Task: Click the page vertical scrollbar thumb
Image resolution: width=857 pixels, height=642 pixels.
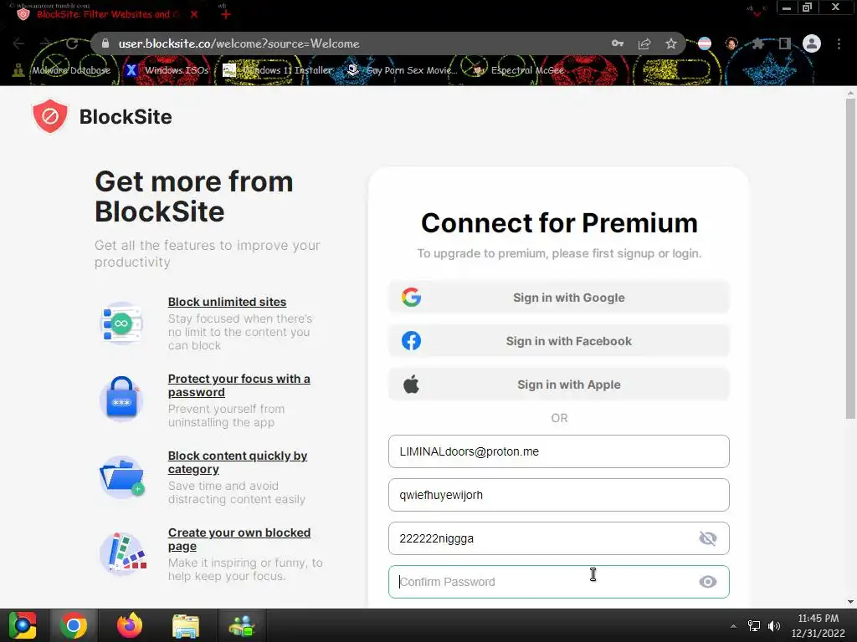Action: [x=850, y=259]
